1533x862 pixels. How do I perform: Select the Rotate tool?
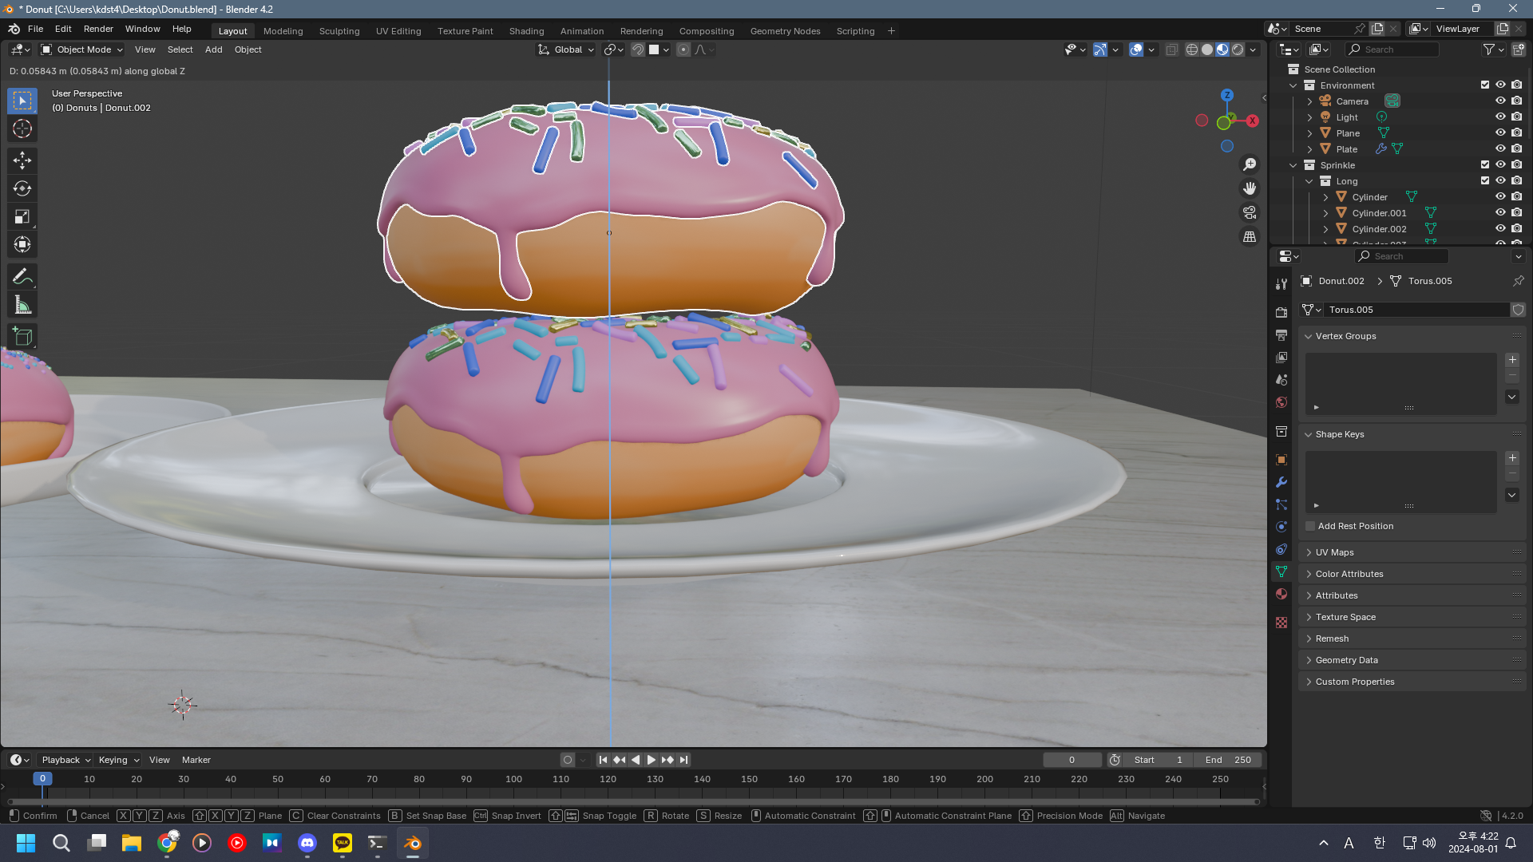pyautogui.click(x=22, y=188)
